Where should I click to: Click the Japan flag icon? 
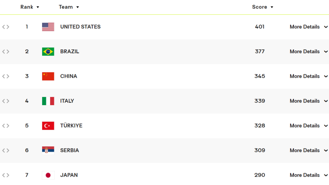point(48,175)
